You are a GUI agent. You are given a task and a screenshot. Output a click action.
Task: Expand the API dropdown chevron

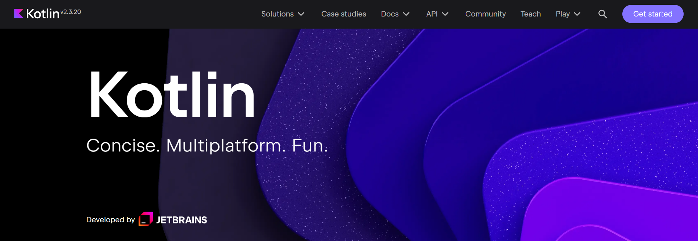pos(445,14)
